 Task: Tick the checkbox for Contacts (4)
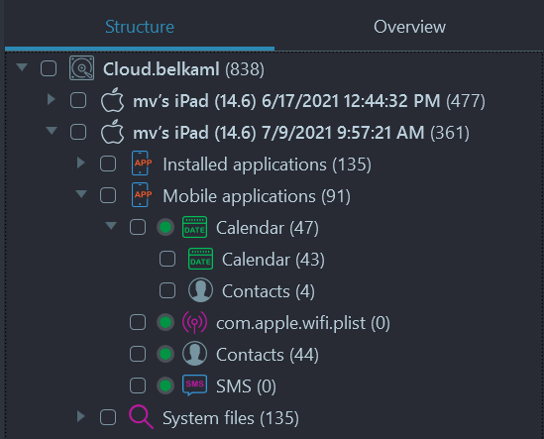167,290
